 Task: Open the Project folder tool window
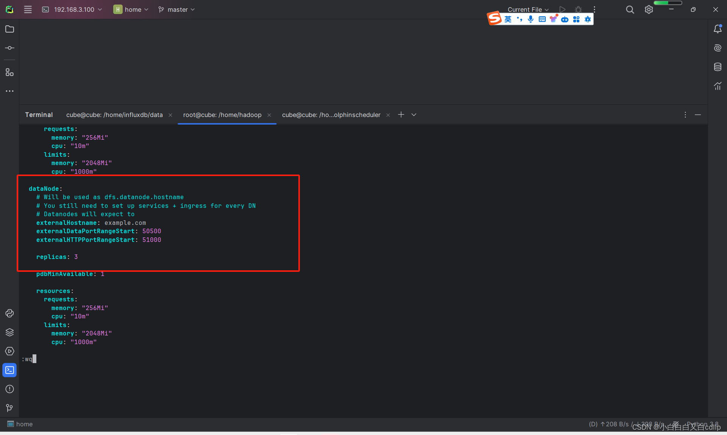(9, 29)
